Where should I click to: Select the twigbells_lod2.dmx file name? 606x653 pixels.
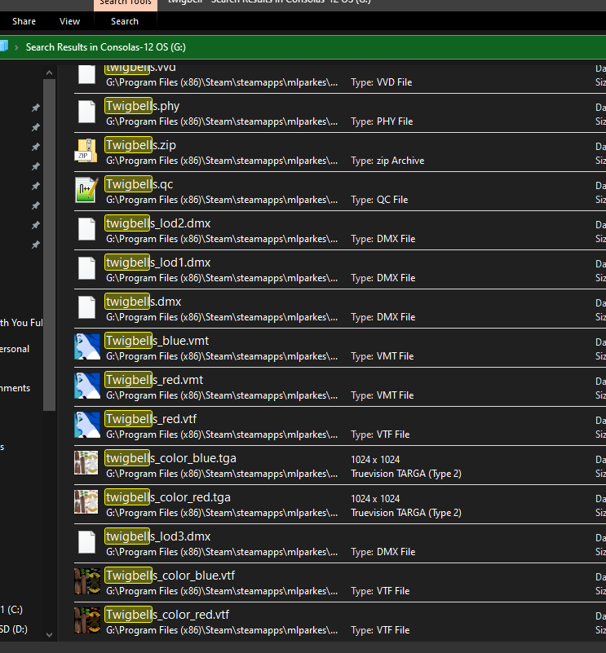(157, 223)
